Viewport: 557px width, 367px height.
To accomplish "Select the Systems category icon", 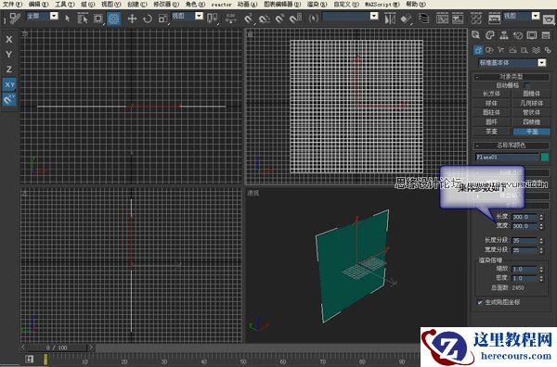I will tap(548, 50).
